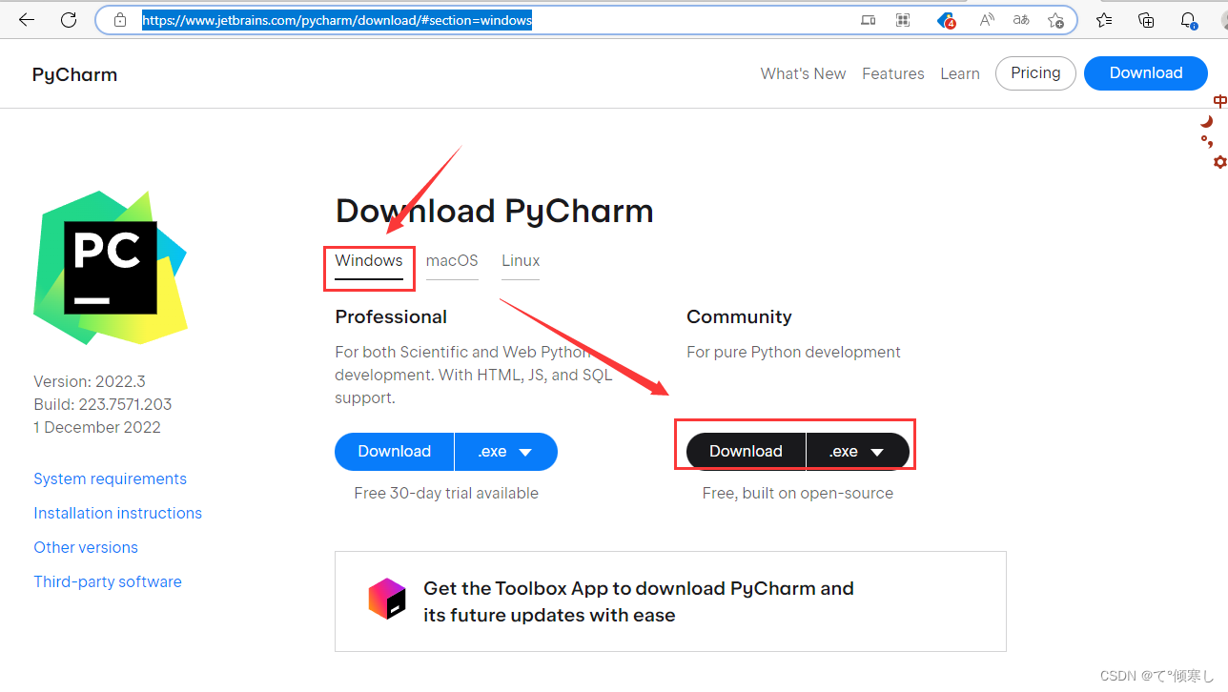Download PyCharm Professional edition

point(394,452)
